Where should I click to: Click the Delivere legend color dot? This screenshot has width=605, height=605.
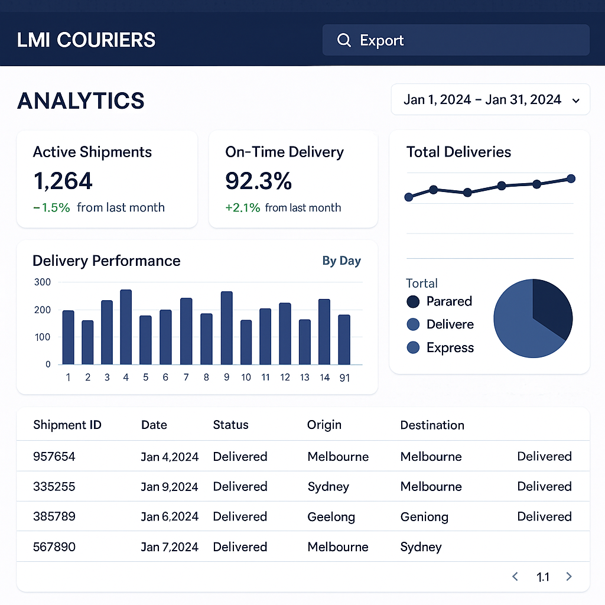coord(414,324)
